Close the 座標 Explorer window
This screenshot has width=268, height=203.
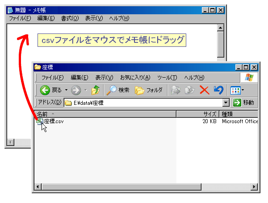pyautogui.click(x=254, y=67)
